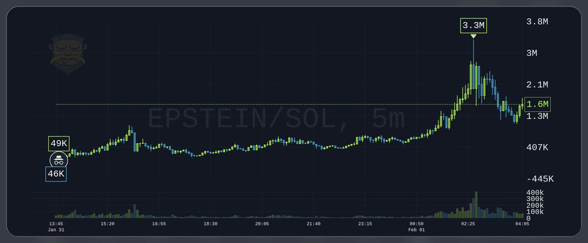Click the 300k volume axis label

534,199
